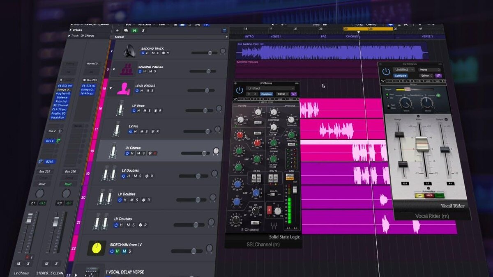Toggle record enable R on LV Chorus
This screenshot has width=493, height=277.
155,153
